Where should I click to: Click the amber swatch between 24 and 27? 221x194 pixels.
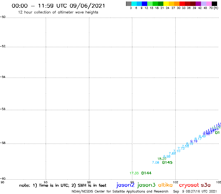pos(171,4)
